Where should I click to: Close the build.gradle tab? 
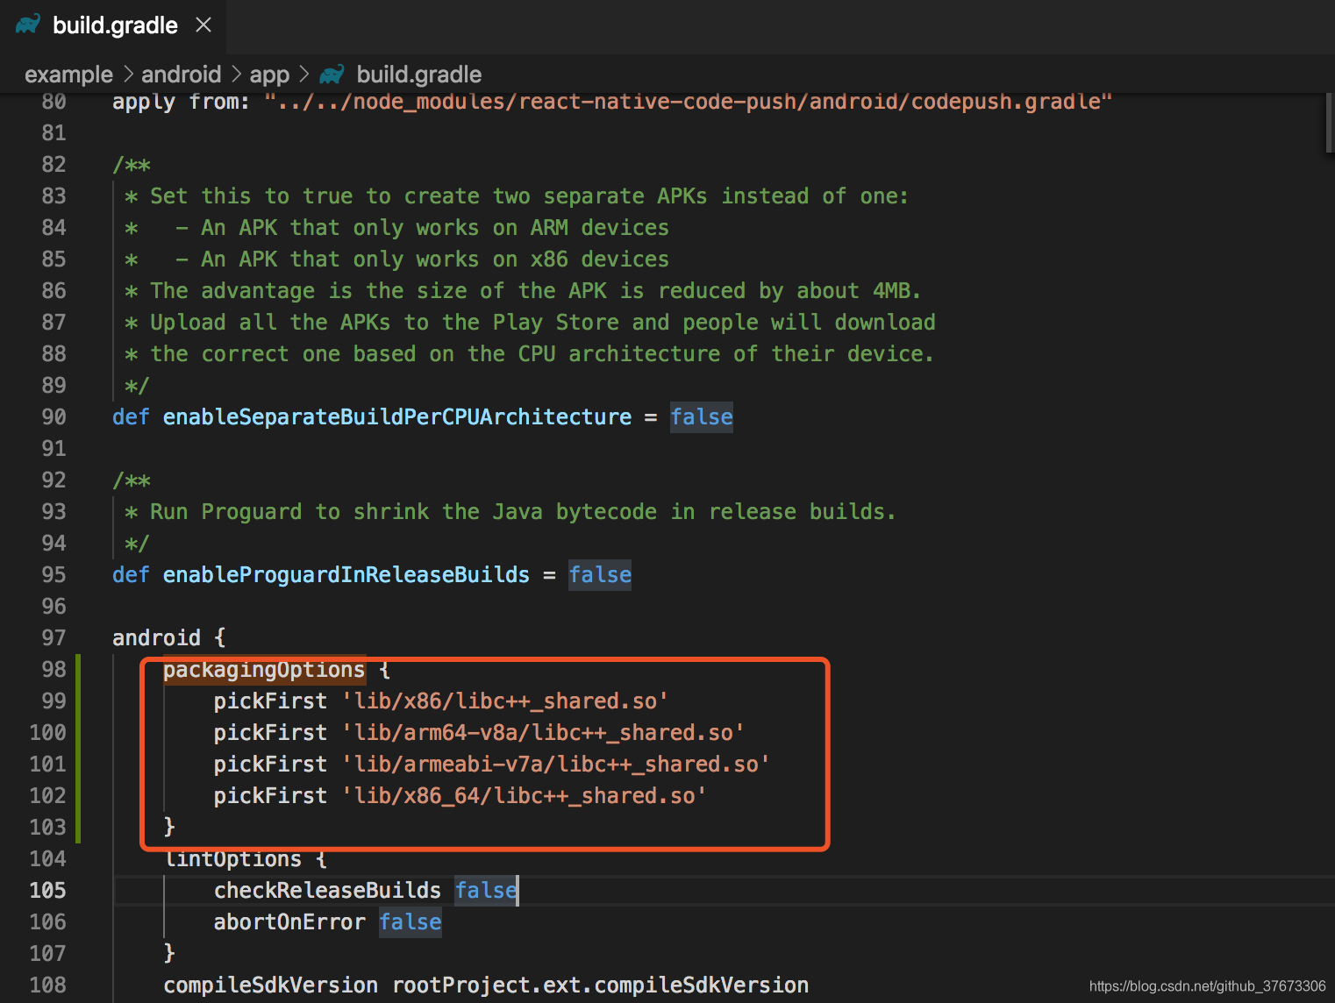pos(203,25)
